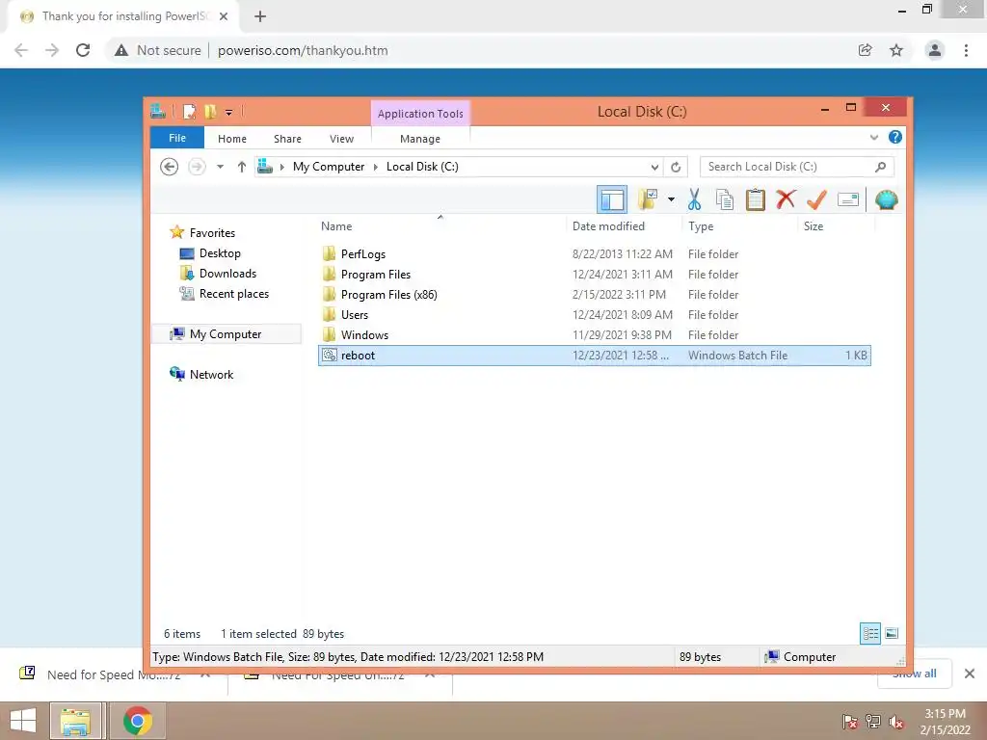The height and width of the screenshot is (740, 987).
Task: Select My Computer in the address breadcrumb
Action: tap(329, 167)
